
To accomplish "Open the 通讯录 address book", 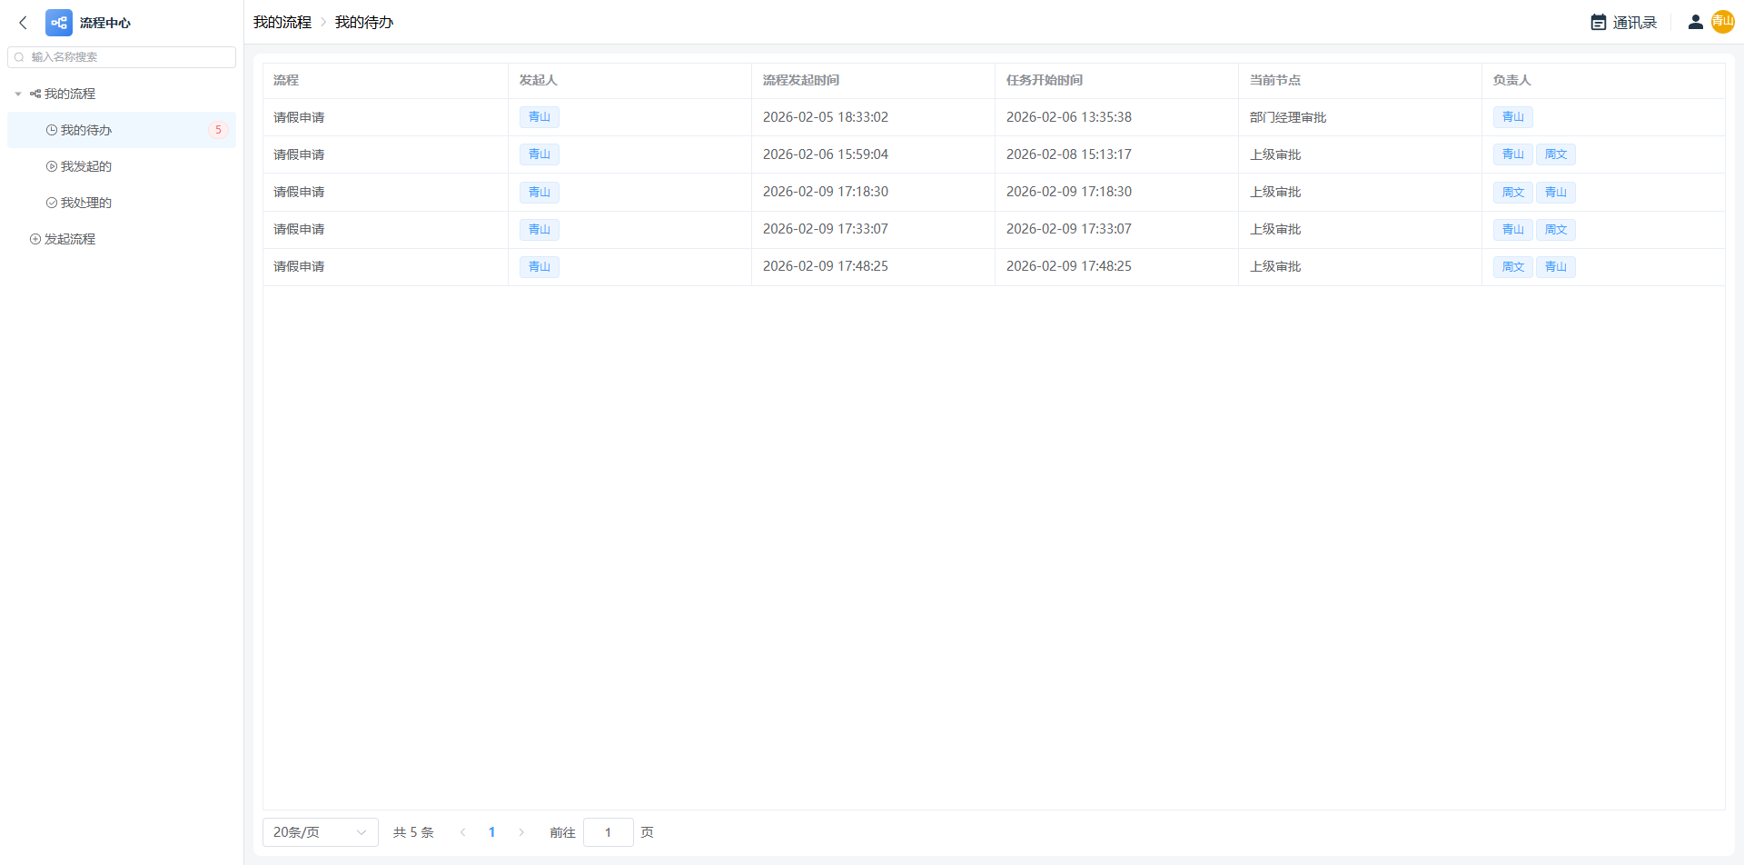I will (1624, 23).
